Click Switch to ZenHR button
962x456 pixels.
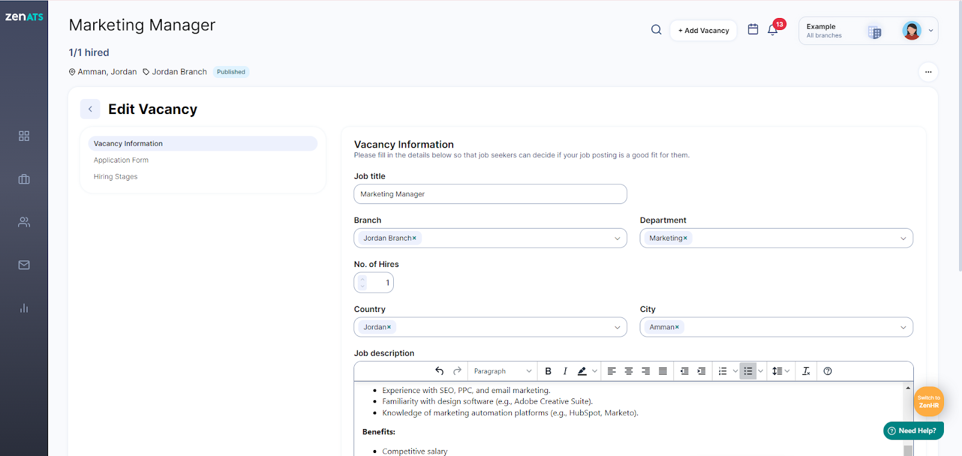click(x=929, y=401)
